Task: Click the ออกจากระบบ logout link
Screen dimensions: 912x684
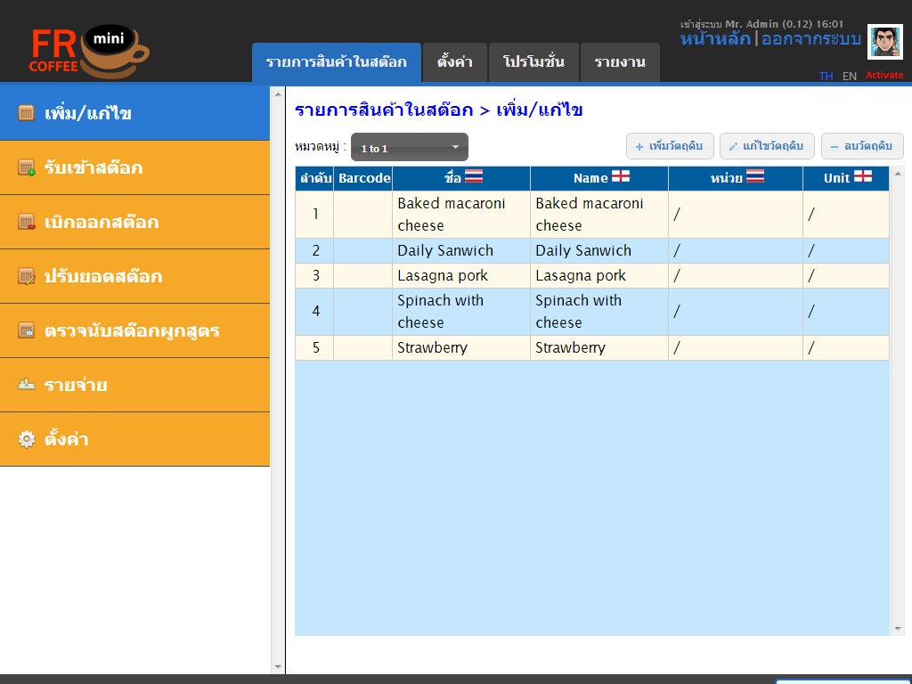Action: (810, 39)
